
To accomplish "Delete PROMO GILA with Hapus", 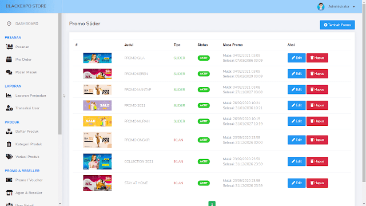I will [317, 58].
